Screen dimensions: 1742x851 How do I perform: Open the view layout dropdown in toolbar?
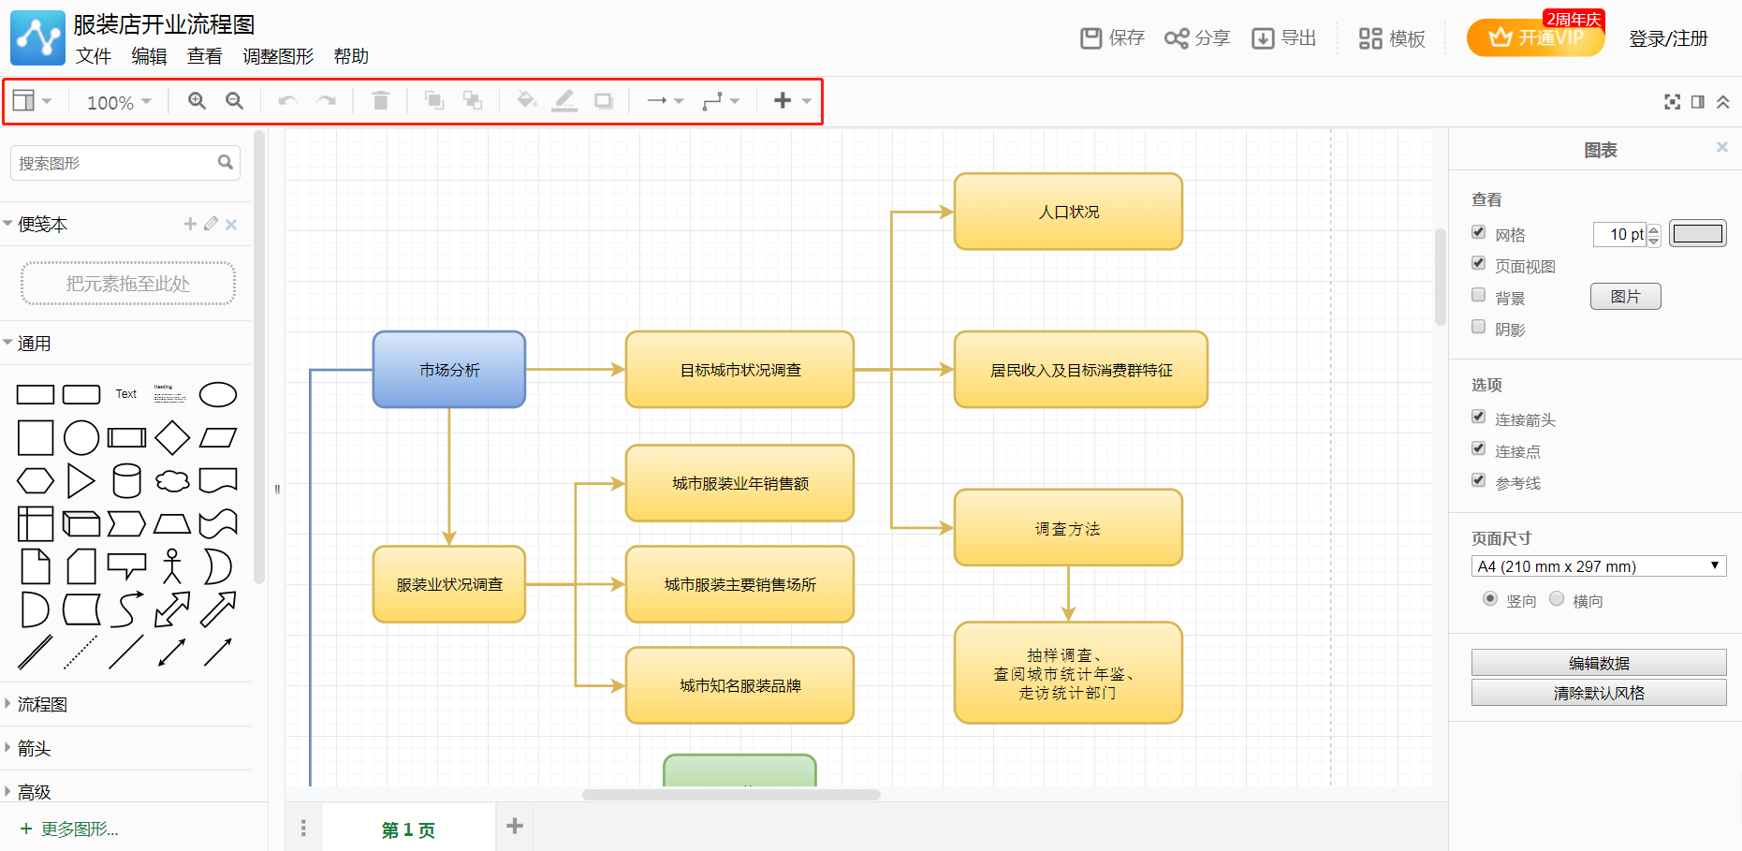[32, 100]
